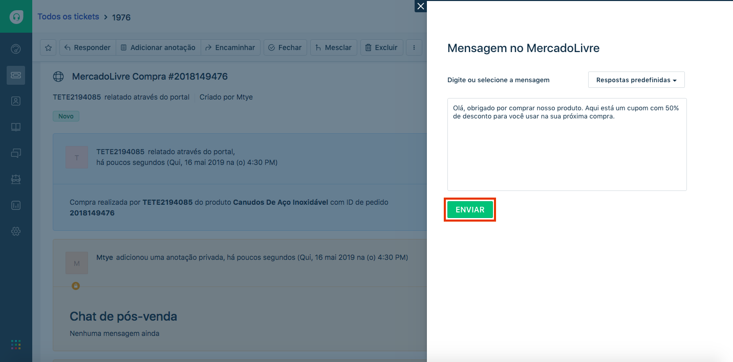The width and height of the screenshot is (733, 362).
Task: Open the forums chat icon in sidebar
Action: (16, 153)
